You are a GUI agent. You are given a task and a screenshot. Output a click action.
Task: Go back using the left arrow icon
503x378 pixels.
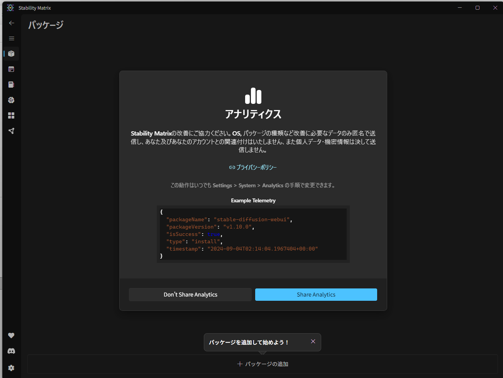[x=12, y=23]
